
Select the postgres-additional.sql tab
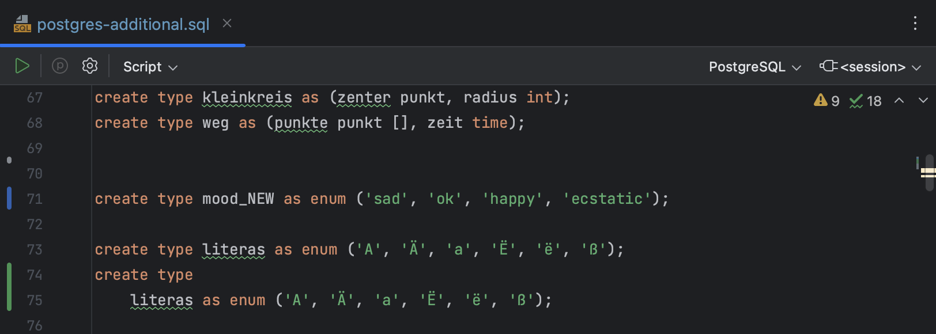pos(123,24)
